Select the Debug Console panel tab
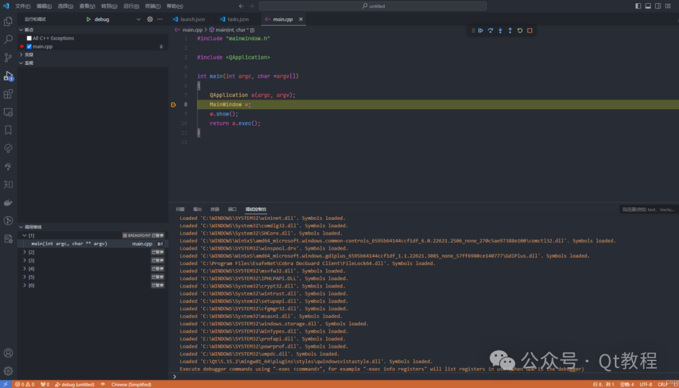Screen dimensions: 679x388 point(256,209)
